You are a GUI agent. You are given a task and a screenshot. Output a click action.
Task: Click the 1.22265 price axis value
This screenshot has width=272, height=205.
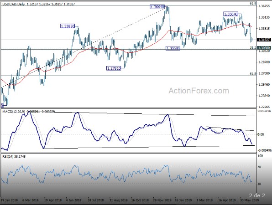pos(264,107)
